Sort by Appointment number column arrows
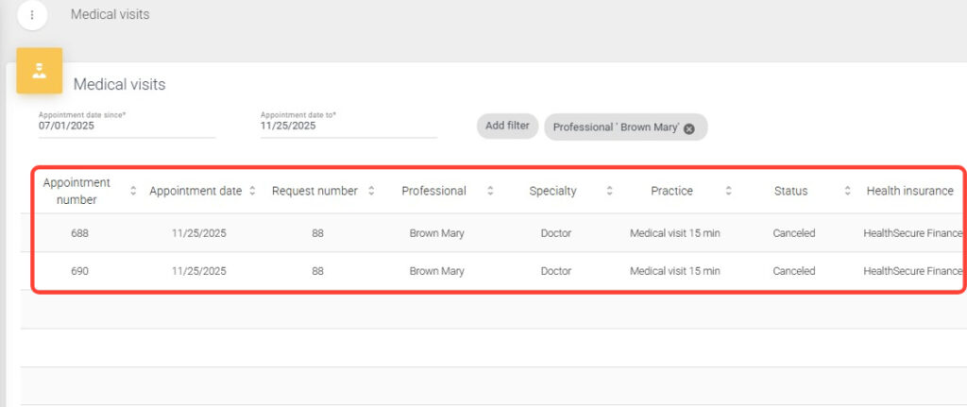The image size is (967, 407). click(x=133, y=191)
